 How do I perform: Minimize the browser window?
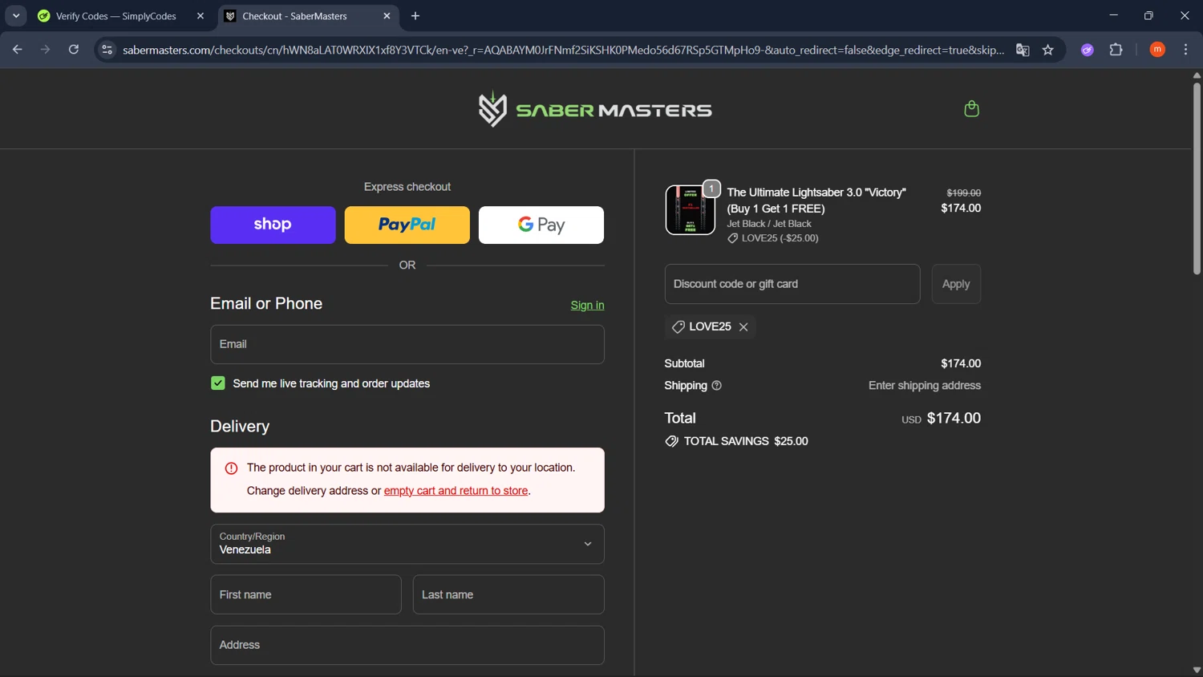[1113, 16]
